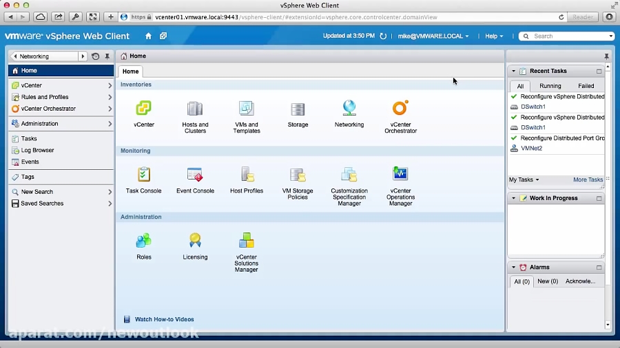The height and width of the screenshot is (348, 620).
Task: Click the home icon in vSphere header
Action: [148, 36]
